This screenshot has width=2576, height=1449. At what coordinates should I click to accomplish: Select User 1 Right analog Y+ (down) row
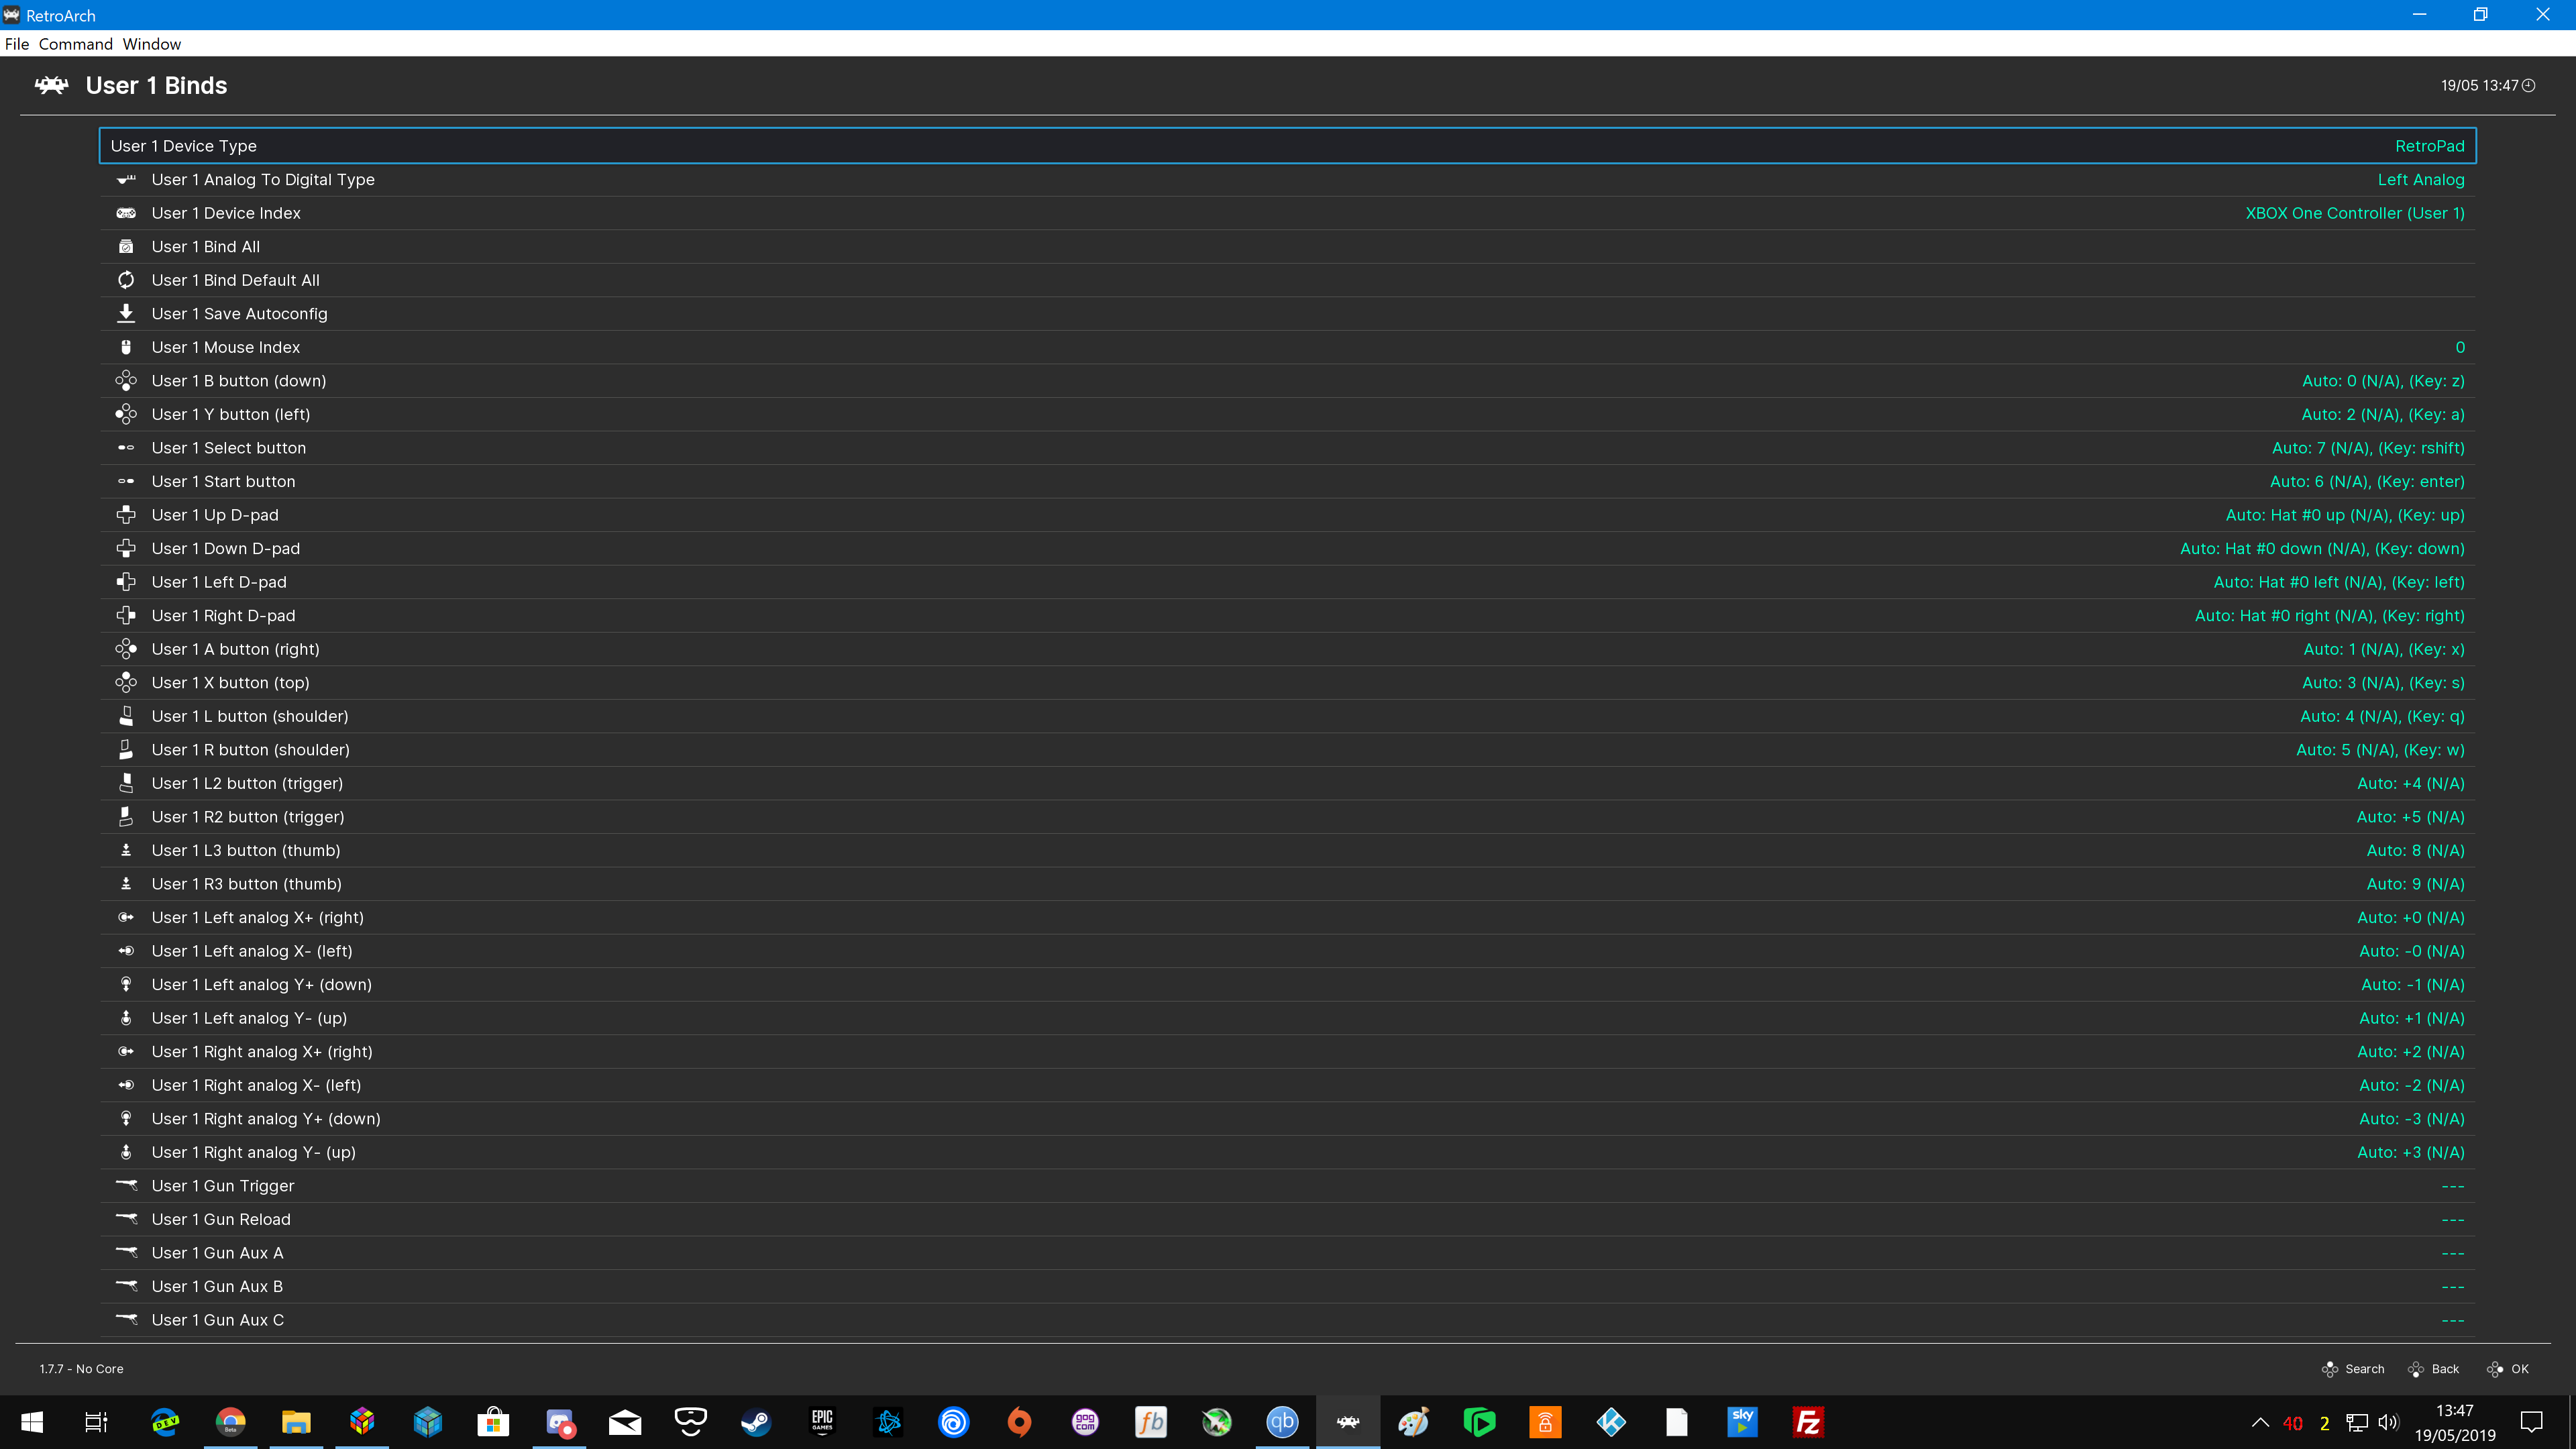[1287, 1118]
